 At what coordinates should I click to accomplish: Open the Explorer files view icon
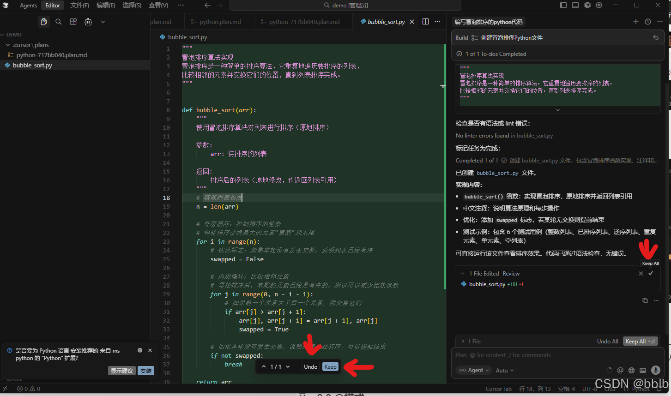tap(44, 22)
